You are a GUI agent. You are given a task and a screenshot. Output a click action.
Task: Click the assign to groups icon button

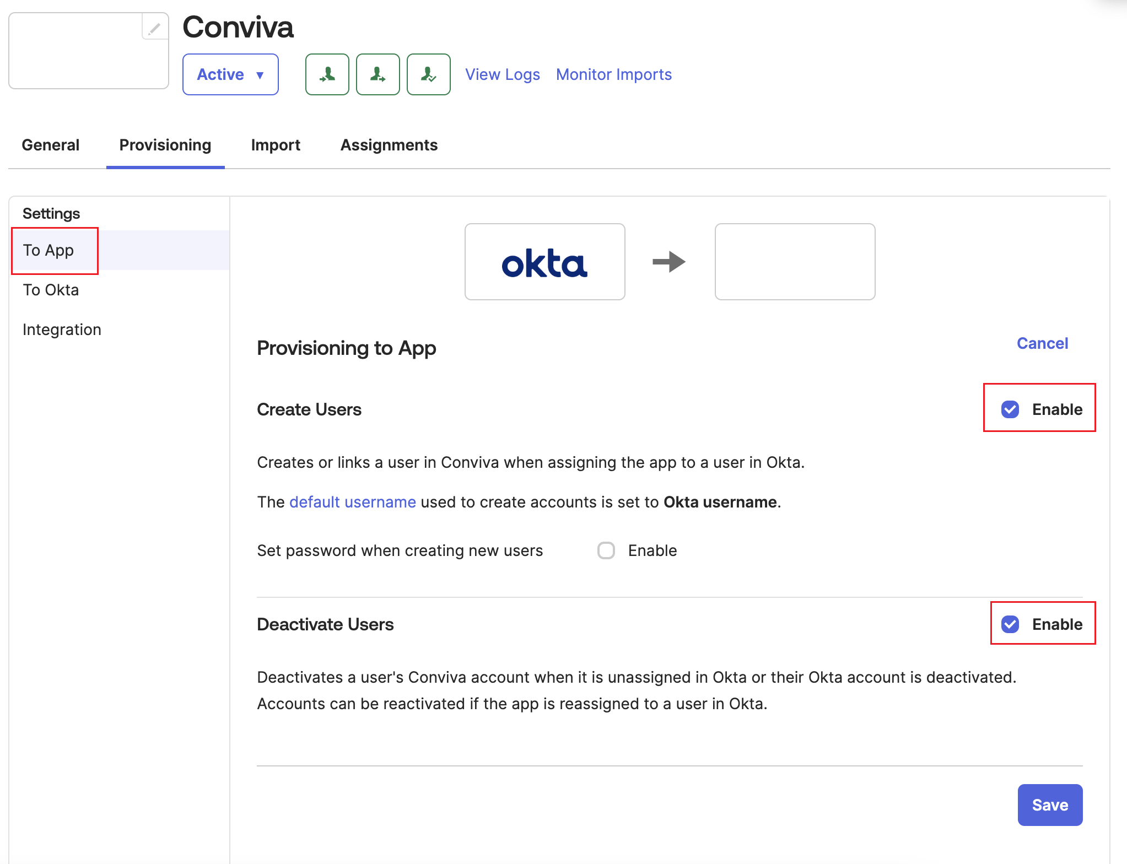pos(378,74)
